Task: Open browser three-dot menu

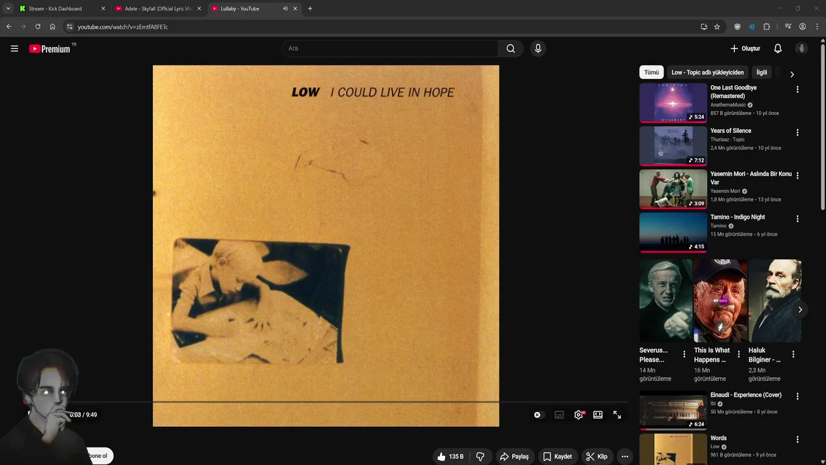Action: [x=818, y=26]
